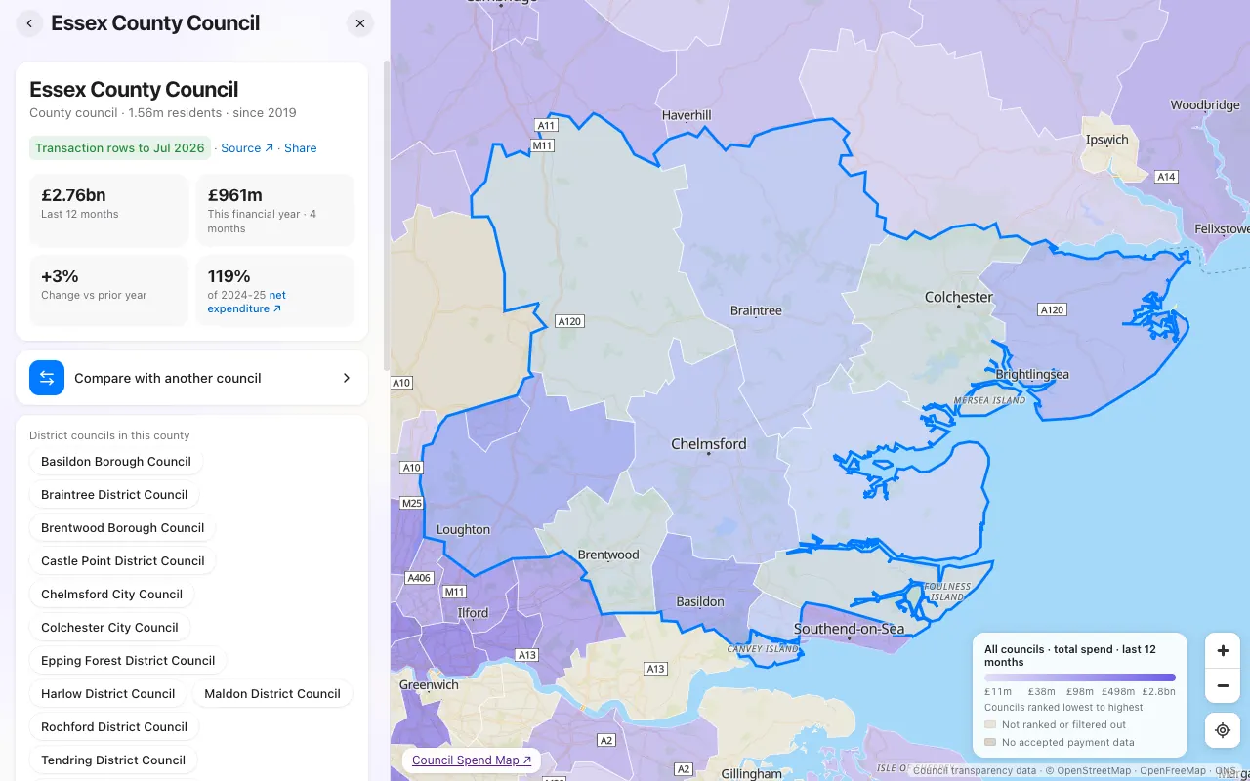Click the Basildon label on the map

click(x=701, y=602)
